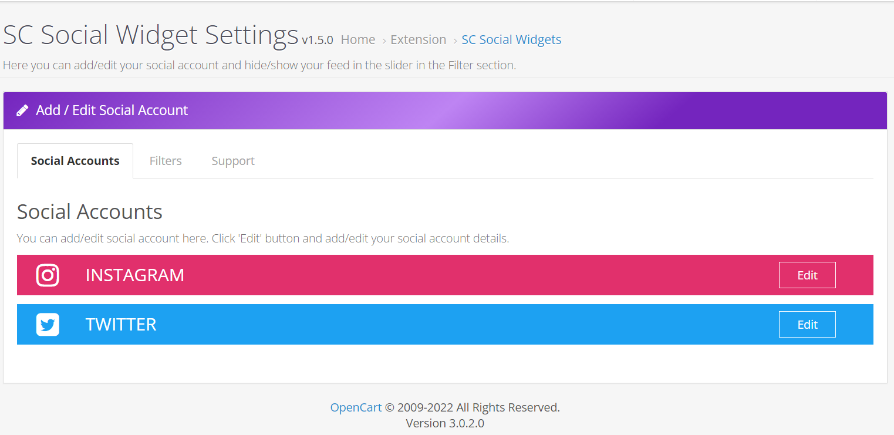
Task: Click the SC Social Widgets breadcrumb link
Action: click(511, 40)
